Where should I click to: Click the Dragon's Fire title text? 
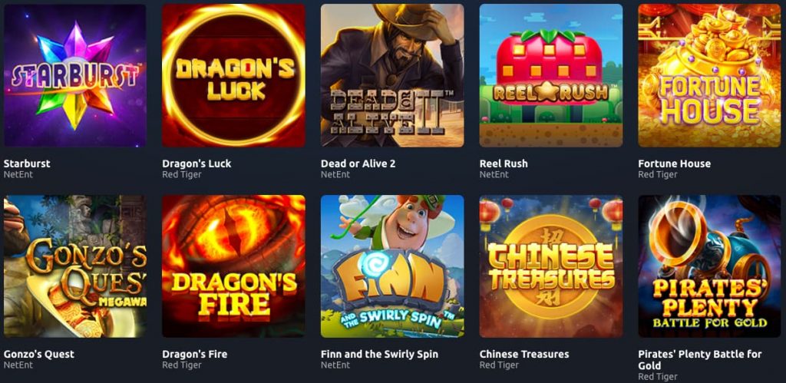194,354
